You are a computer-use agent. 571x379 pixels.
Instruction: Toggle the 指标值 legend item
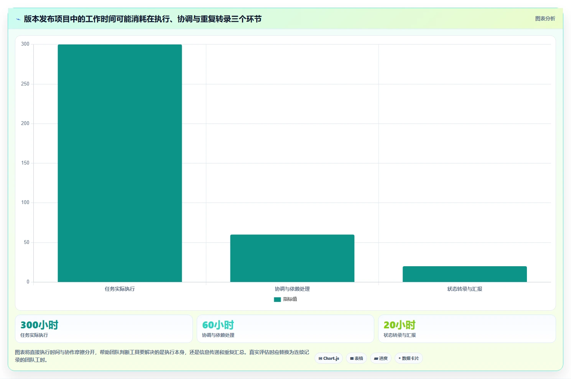coord(285,299)
